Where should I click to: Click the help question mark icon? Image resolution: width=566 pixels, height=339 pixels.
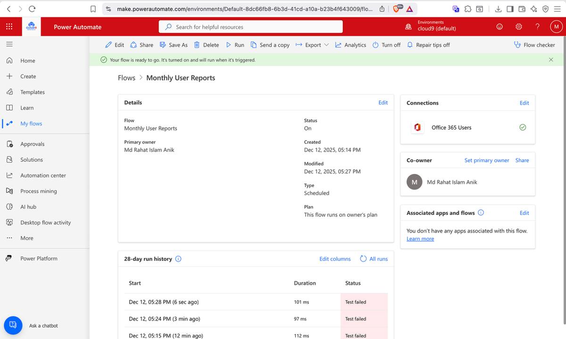(537, 27)
